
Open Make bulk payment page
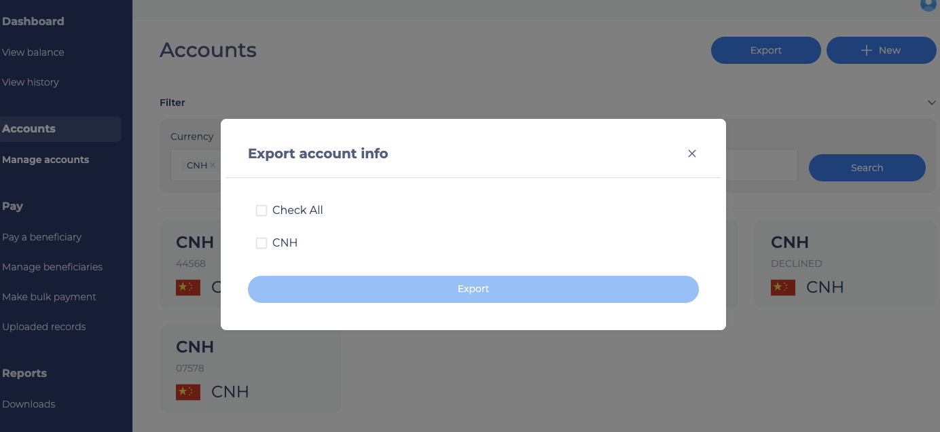[x=49, y=297]
